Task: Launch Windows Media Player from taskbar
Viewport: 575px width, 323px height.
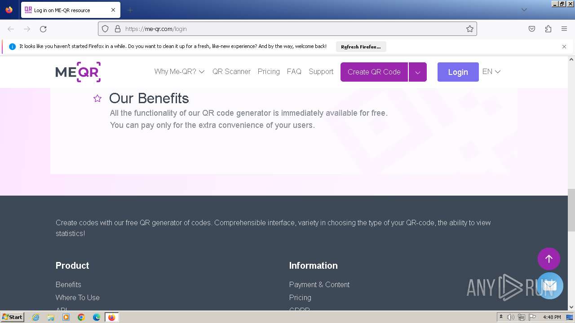Action: pos(66,317)
